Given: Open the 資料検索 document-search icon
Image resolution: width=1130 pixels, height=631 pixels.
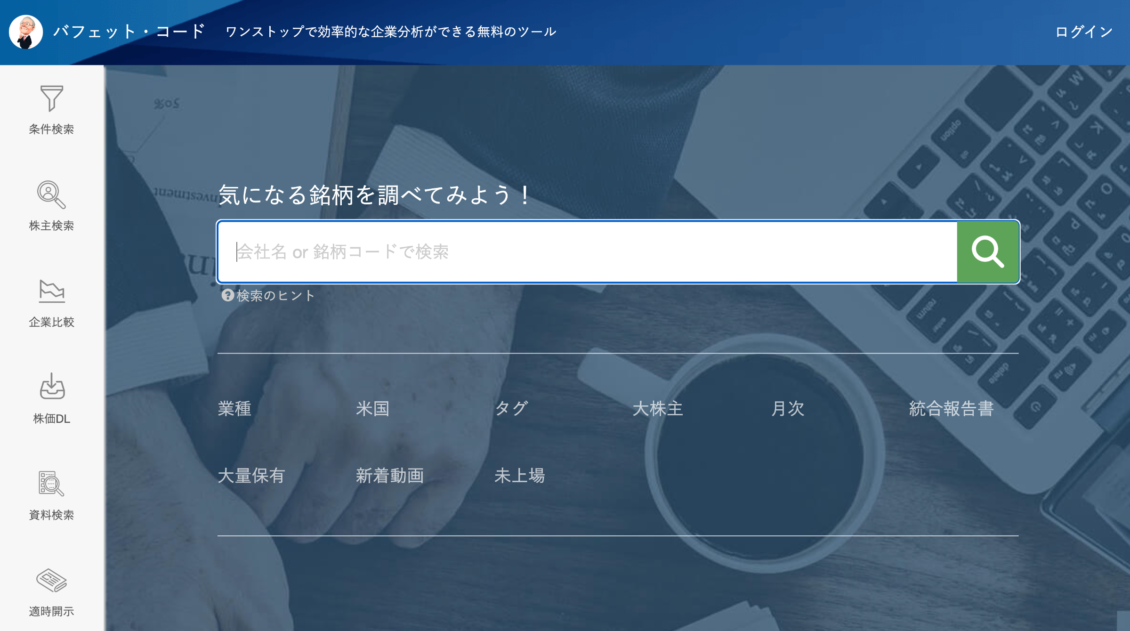Looking at the screenshot, I should click(51, 484).
